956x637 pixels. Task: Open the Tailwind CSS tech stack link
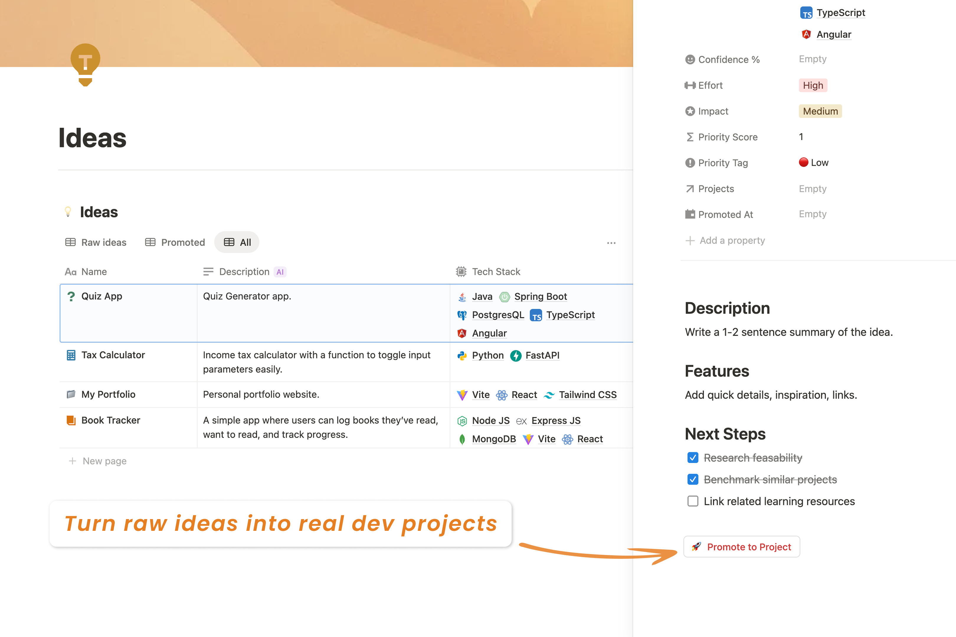pyautogui.click(x=588, y=395)
